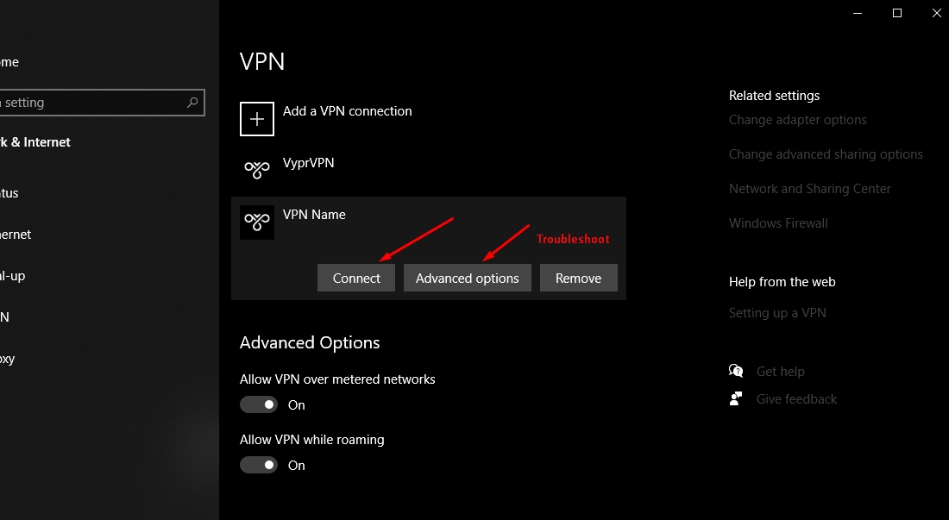
Task: Open Change advanced sharing options
Action: [826, 154]
